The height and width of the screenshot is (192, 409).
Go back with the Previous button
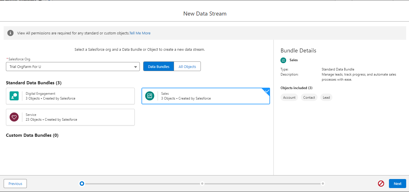click(x=15, y=184)
